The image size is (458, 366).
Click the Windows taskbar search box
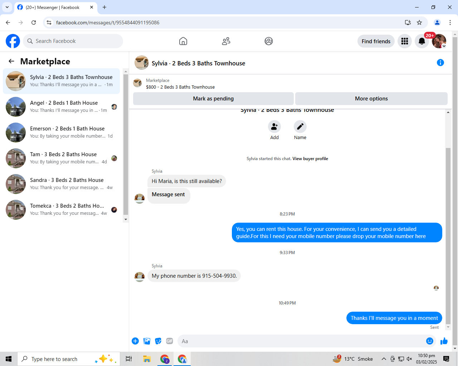[68, 359]
